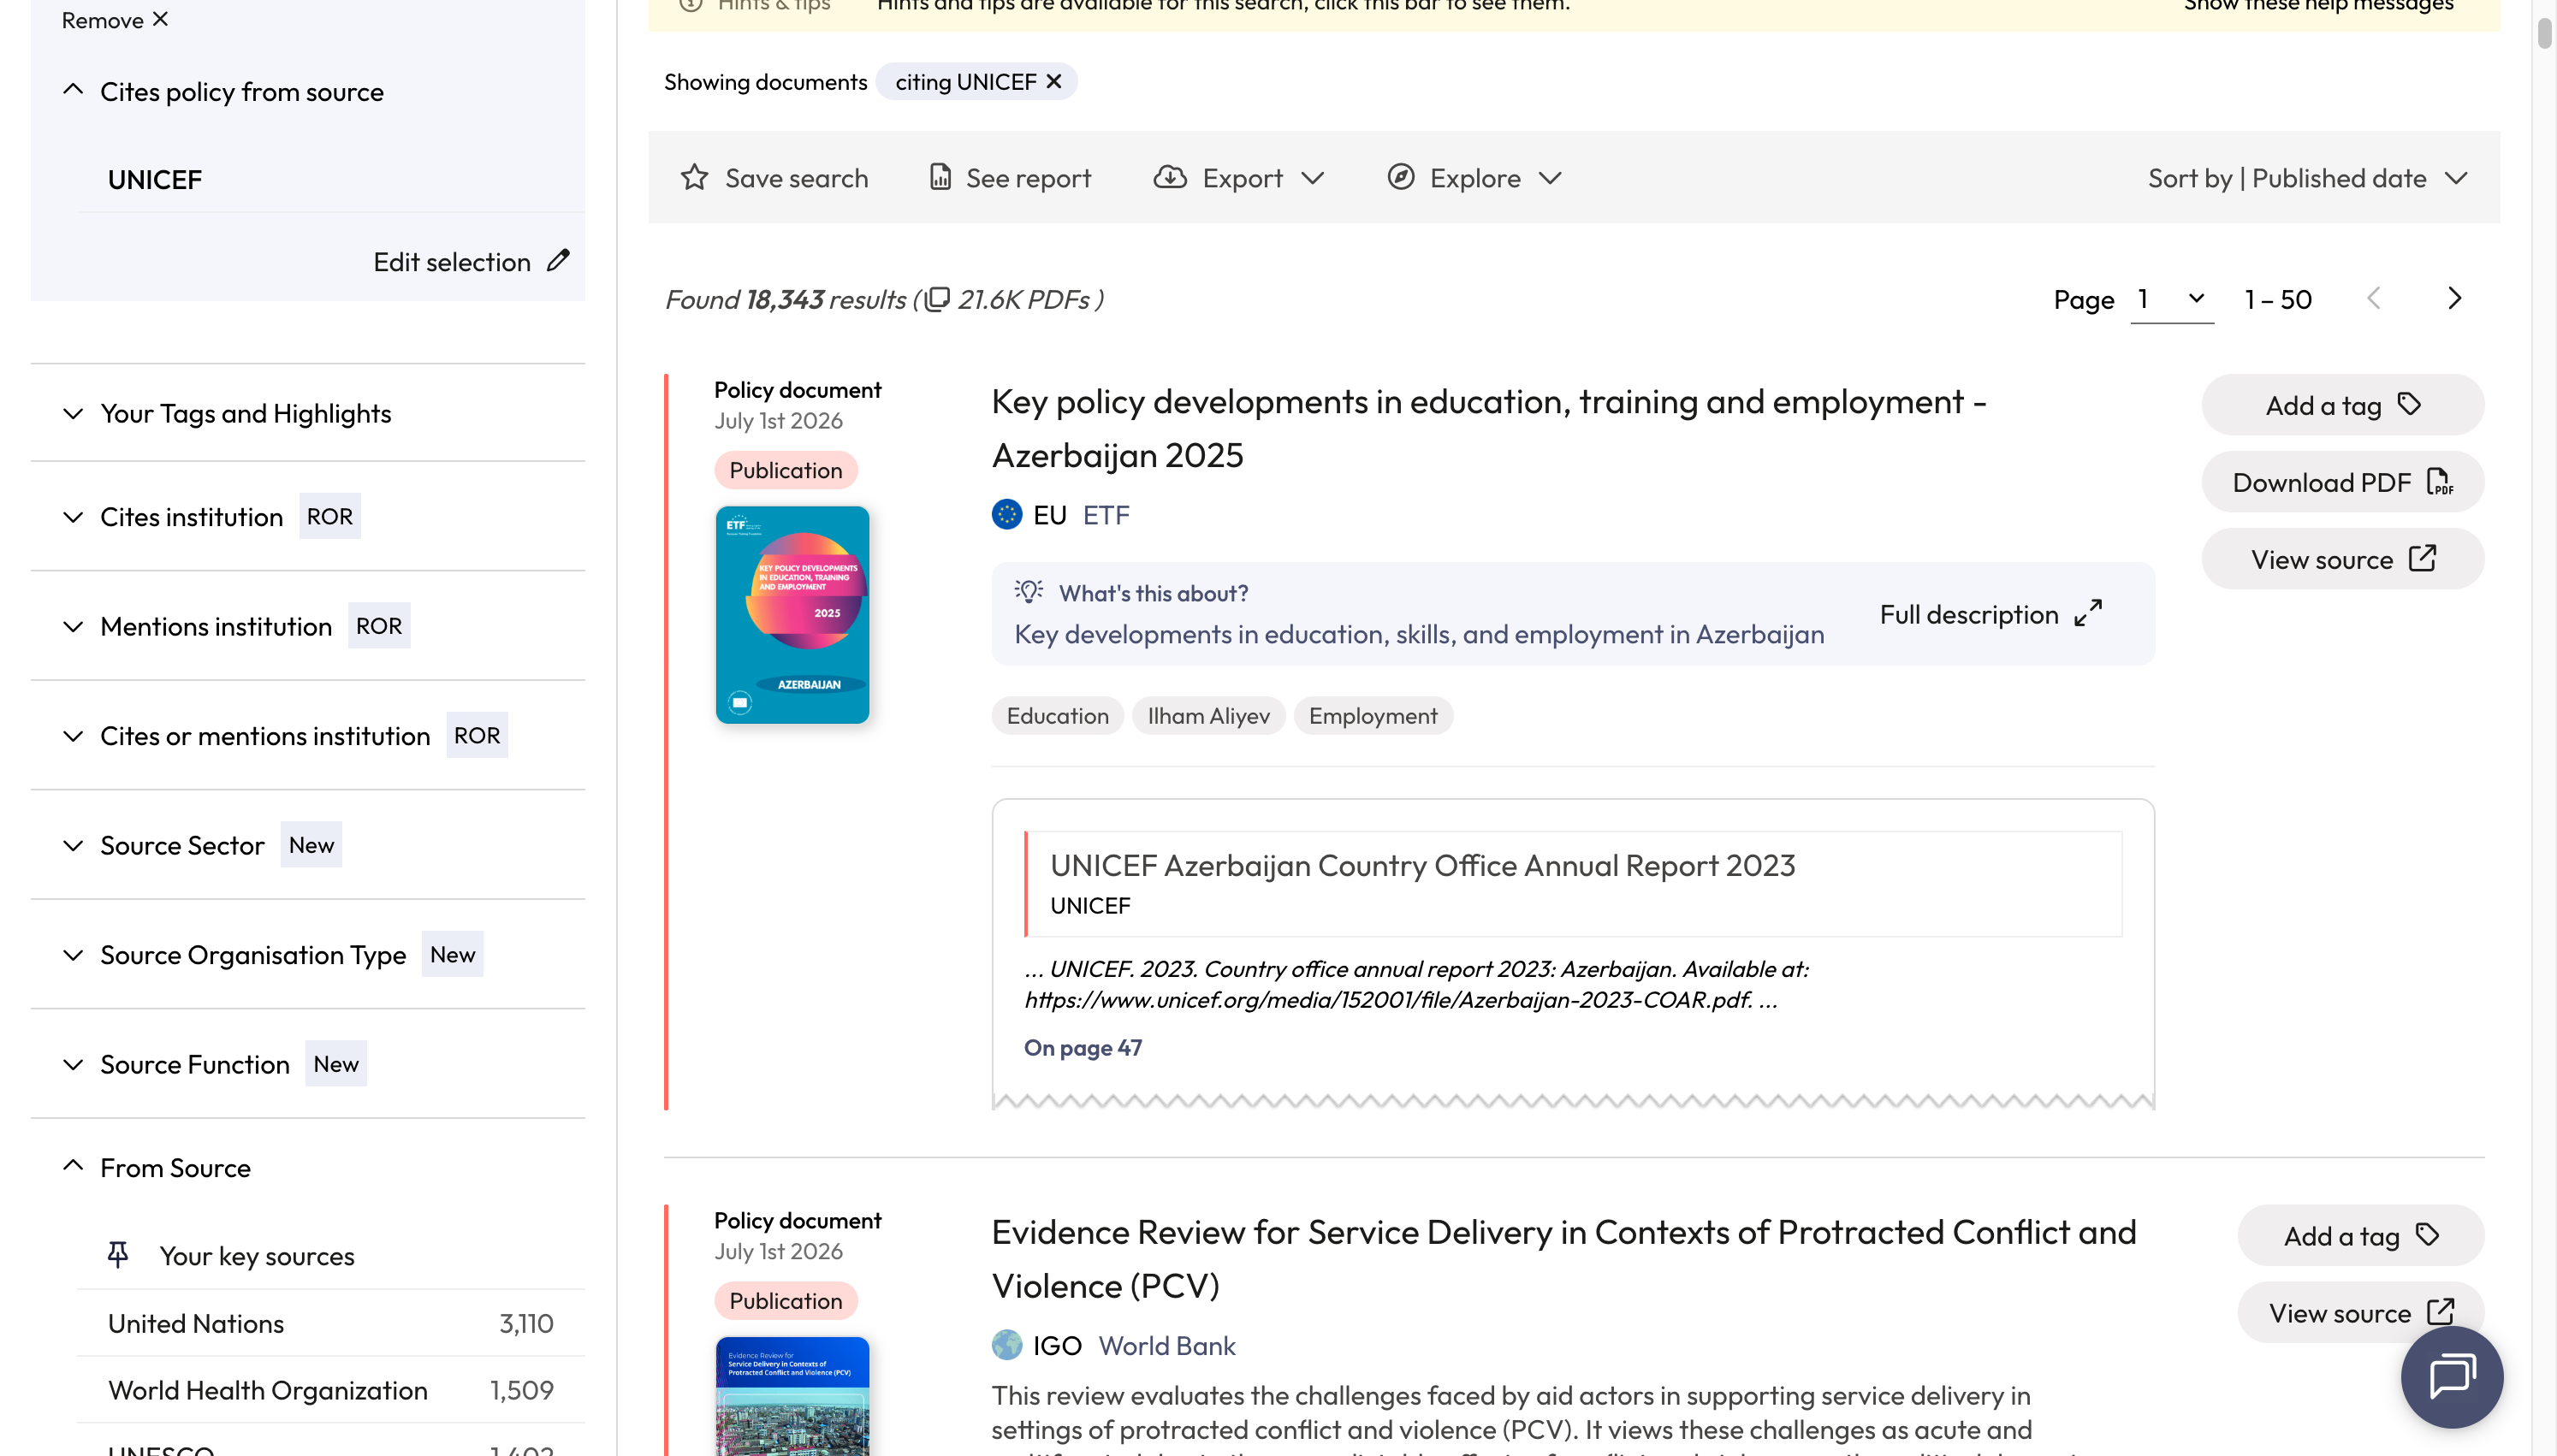The width and height of the screenshot is (2557, 1456).
Task: Click the Explore compass icon
Action: pos(1401,178)
